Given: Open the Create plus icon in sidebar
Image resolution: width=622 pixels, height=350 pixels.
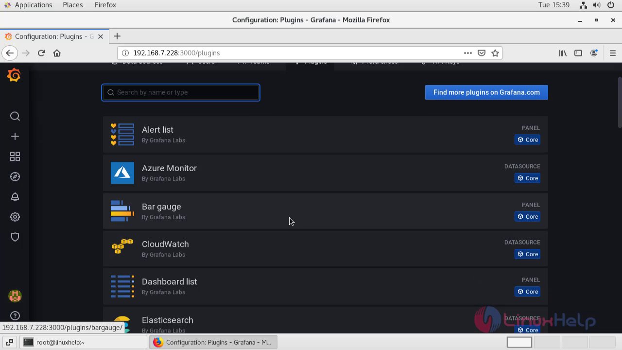Looking at the screenshot, I should (15, 137).
